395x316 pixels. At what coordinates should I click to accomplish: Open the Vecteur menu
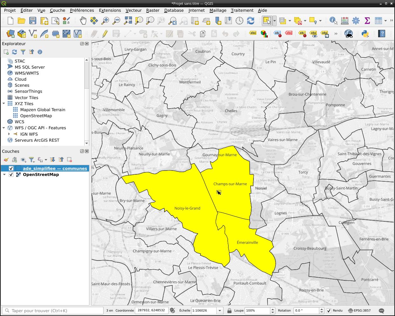[133, 10]
